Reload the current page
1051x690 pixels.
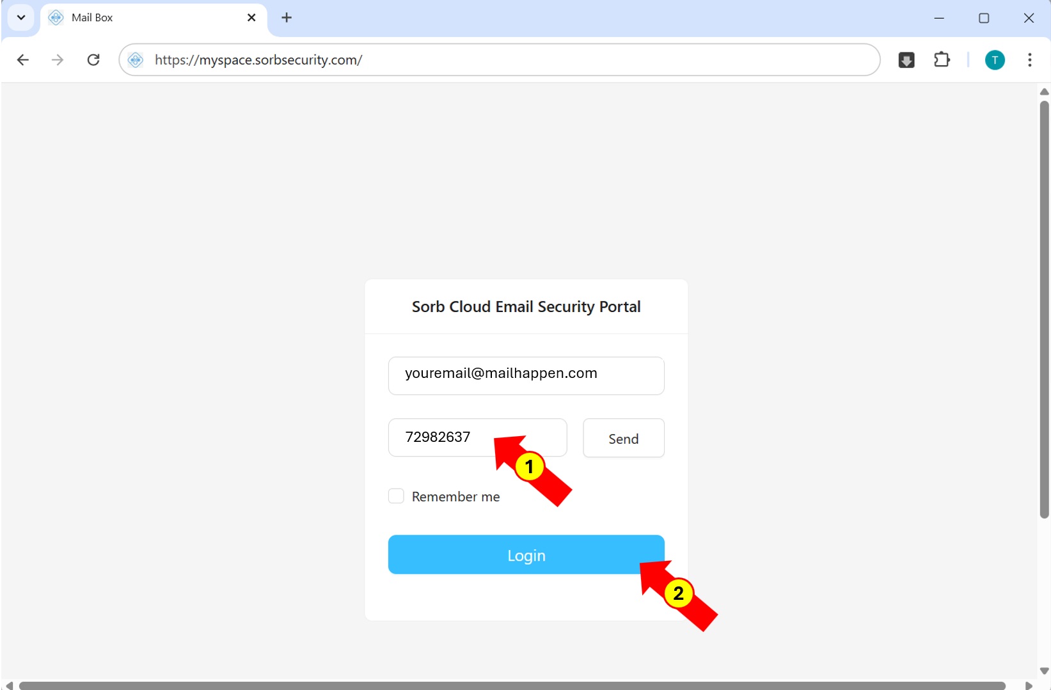[x=93, y=60]
